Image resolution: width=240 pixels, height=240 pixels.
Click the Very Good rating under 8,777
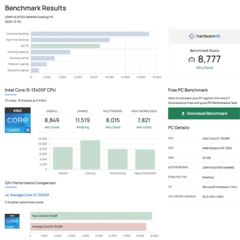[x=204, y=67]
